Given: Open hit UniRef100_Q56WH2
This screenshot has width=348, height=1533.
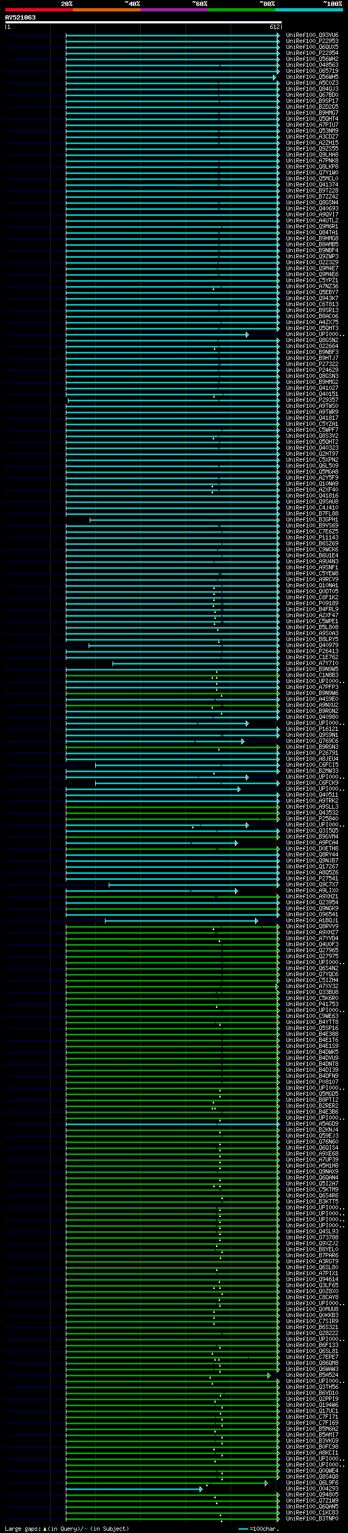Looking at the screenshot, I should point(312,59).
